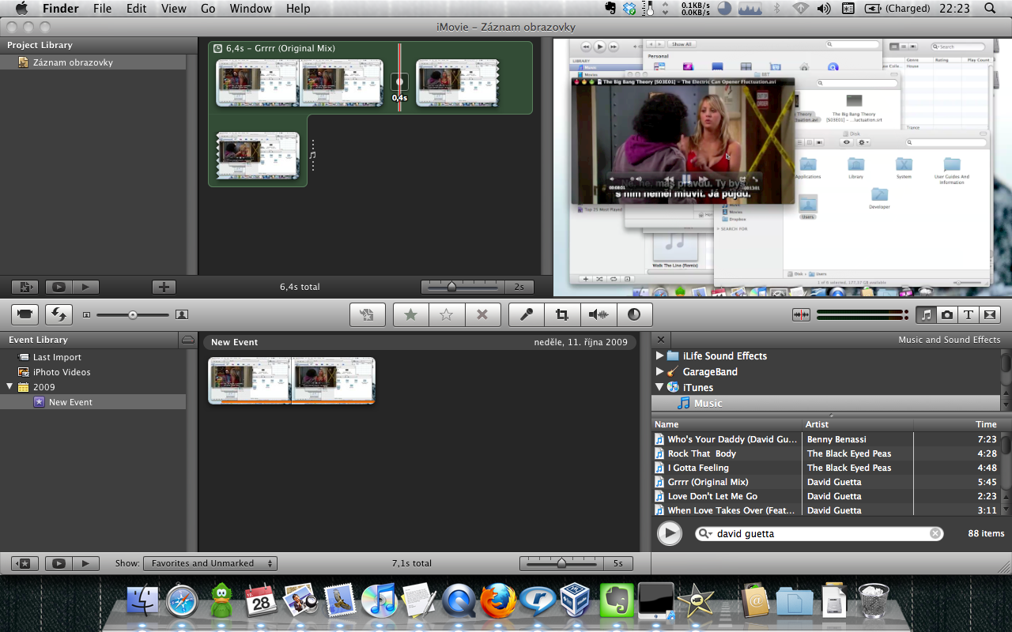Click the project media icon button
Screen dimensions: 1012x632
pos(25,287)
